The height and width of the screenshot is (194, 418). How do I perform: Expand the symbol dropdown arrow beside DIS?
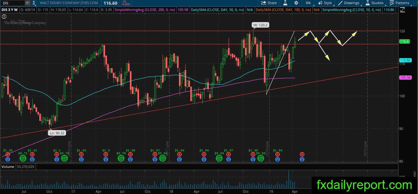point(27,3)
